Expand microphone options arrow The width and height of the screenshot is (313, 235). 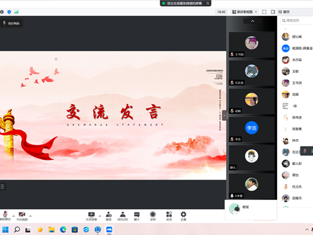point(14,216)
